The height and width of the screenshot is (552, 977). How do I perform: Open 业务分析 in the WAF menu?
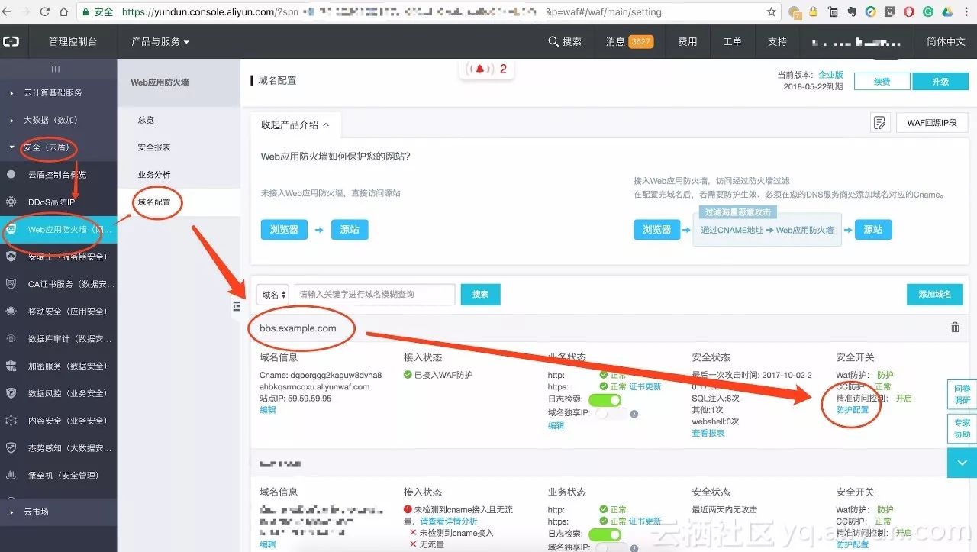click(x=154, y=175)
